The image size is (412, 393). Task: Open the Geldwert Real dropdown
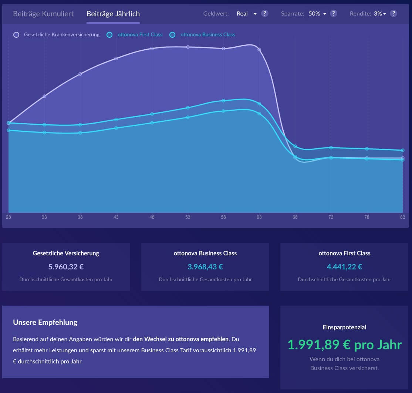246,14
